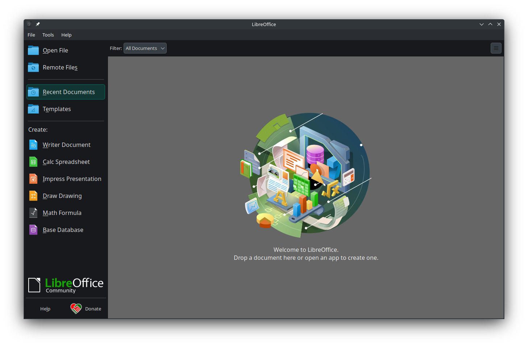Click the Donate heart button

(x=86, y=309)
